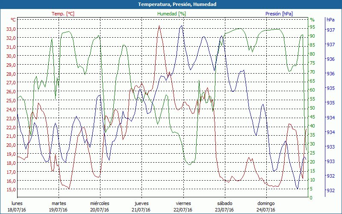342x214 pixels.
Task: Click the green % unit axis header
Action: click(312, 20)
